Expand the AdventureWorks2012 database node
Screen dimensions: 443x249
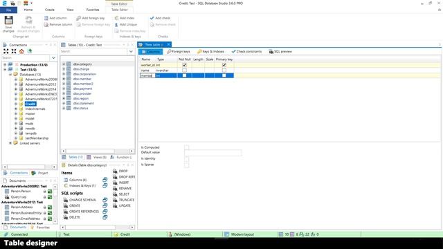[x=16, y=84]
